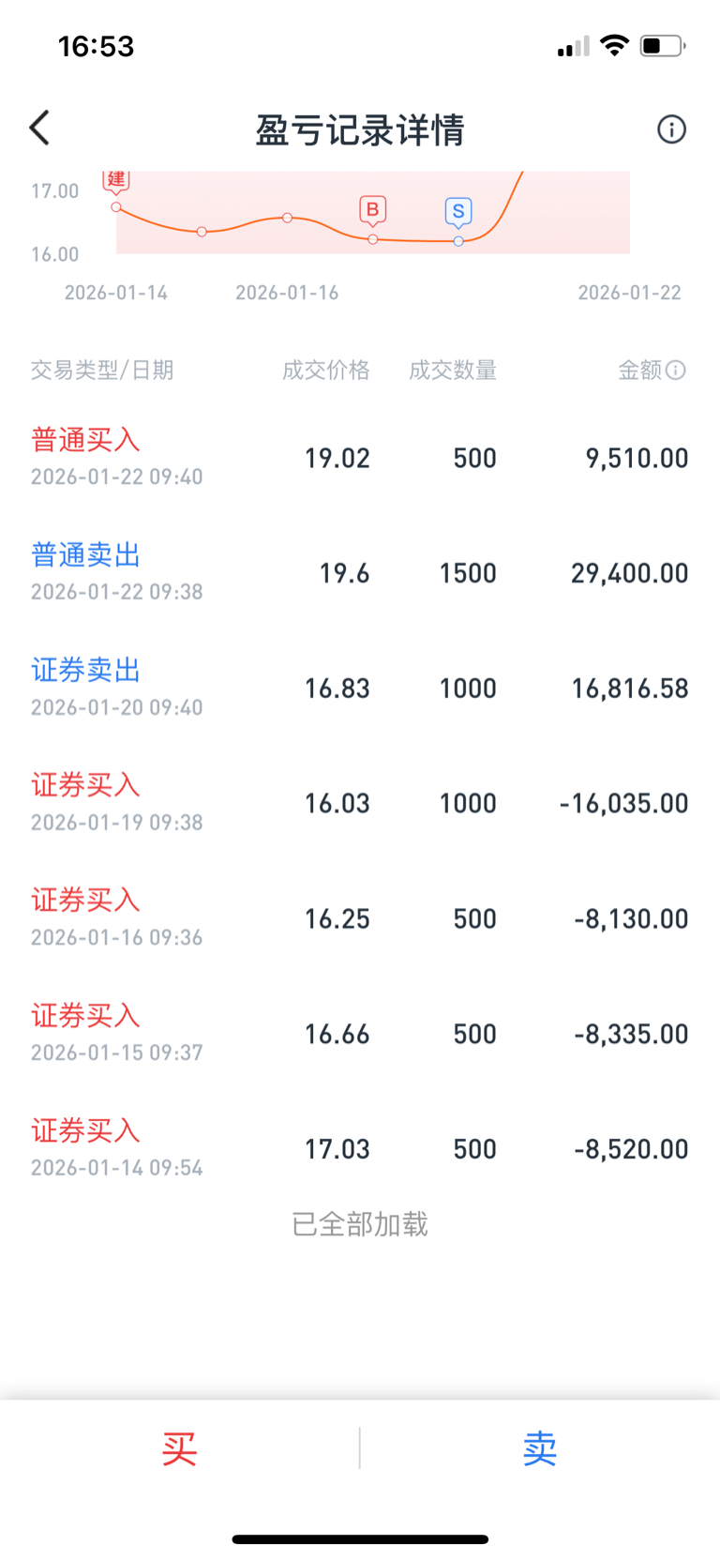The width and height of the screenshot is (720, 1560).
Task: Tap the back arrow icon
Action: pos(39,129)
